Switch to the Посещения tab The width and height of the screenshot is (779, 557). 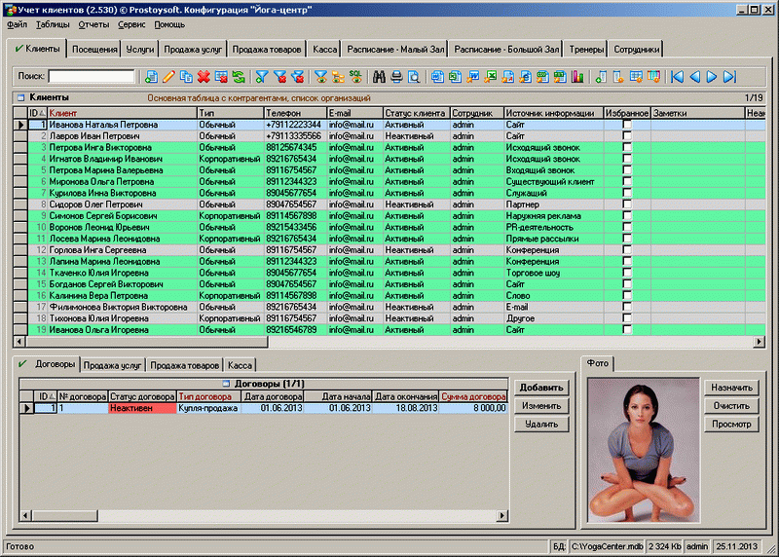tap(95, 49)
